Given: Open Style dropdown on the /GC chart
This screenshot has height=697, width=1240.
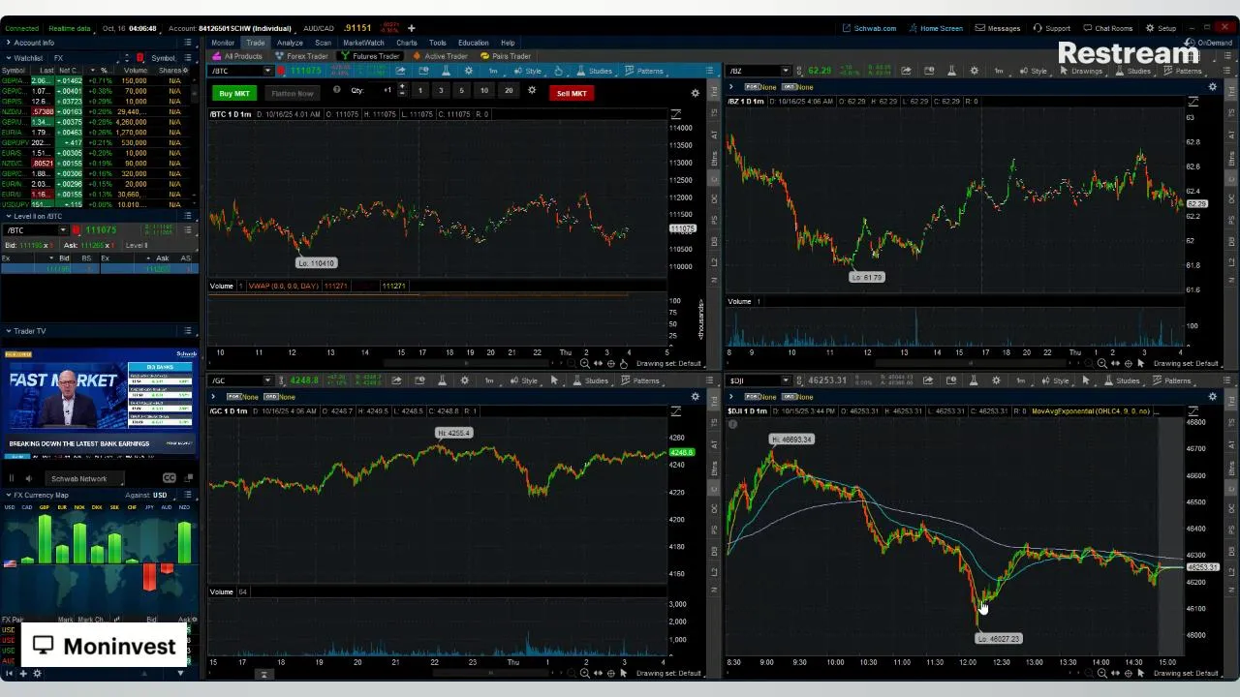Looking at the screenshot, I should click(526, 380).
